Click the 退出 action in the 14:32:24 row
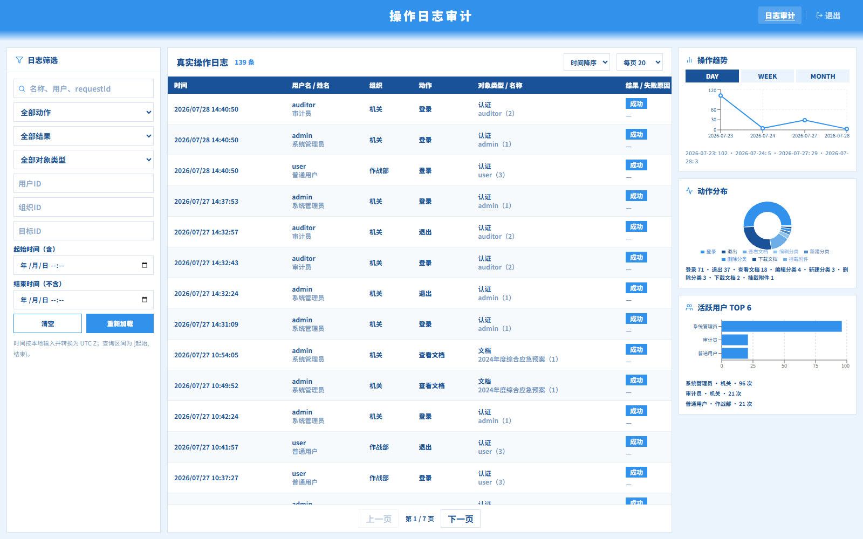The width and height of the screenshot is (863, 539). coord(425,293)
